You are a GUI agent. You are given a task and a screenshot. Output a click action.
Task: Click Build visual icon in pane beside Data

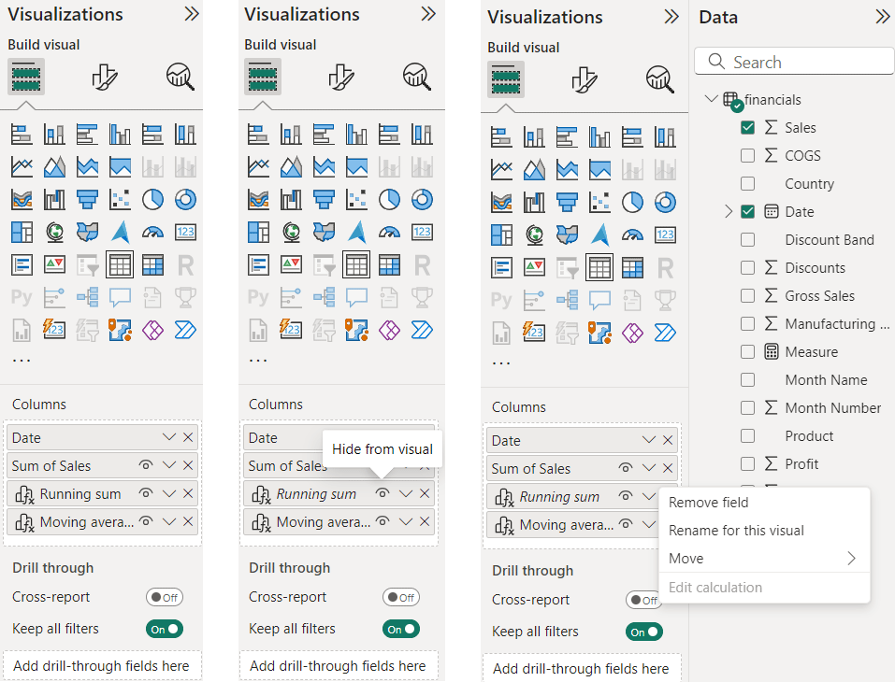[x=506, y=79]
